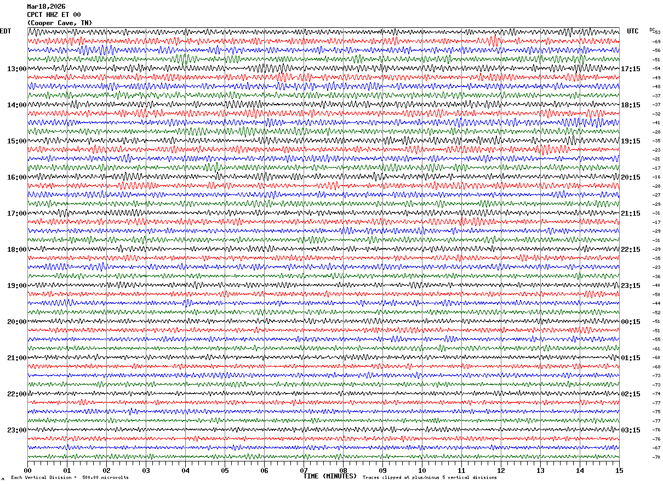Image resolution: width=663 pixels, height=485 pixels.
Task: Select the 21:00 EDT row label
Action: [x=16, y=358]
